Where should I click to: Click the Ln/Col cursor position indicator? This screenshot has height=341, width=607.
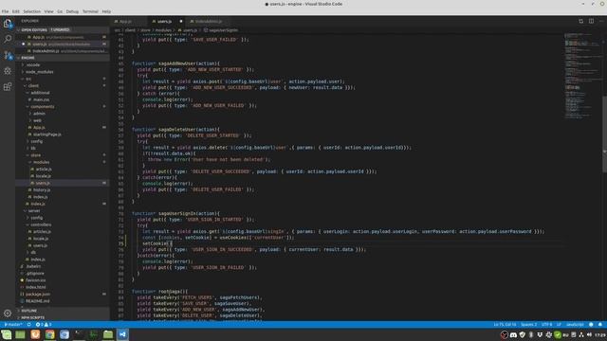pyautogui.click(x=505, y=324)
